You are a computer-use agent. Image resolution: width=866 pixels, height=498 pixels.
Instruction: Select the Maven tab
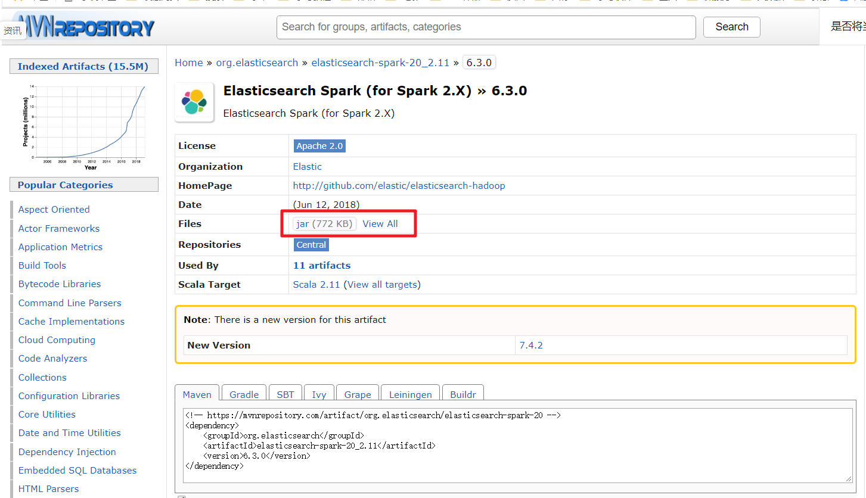click(x=197, y=394)
